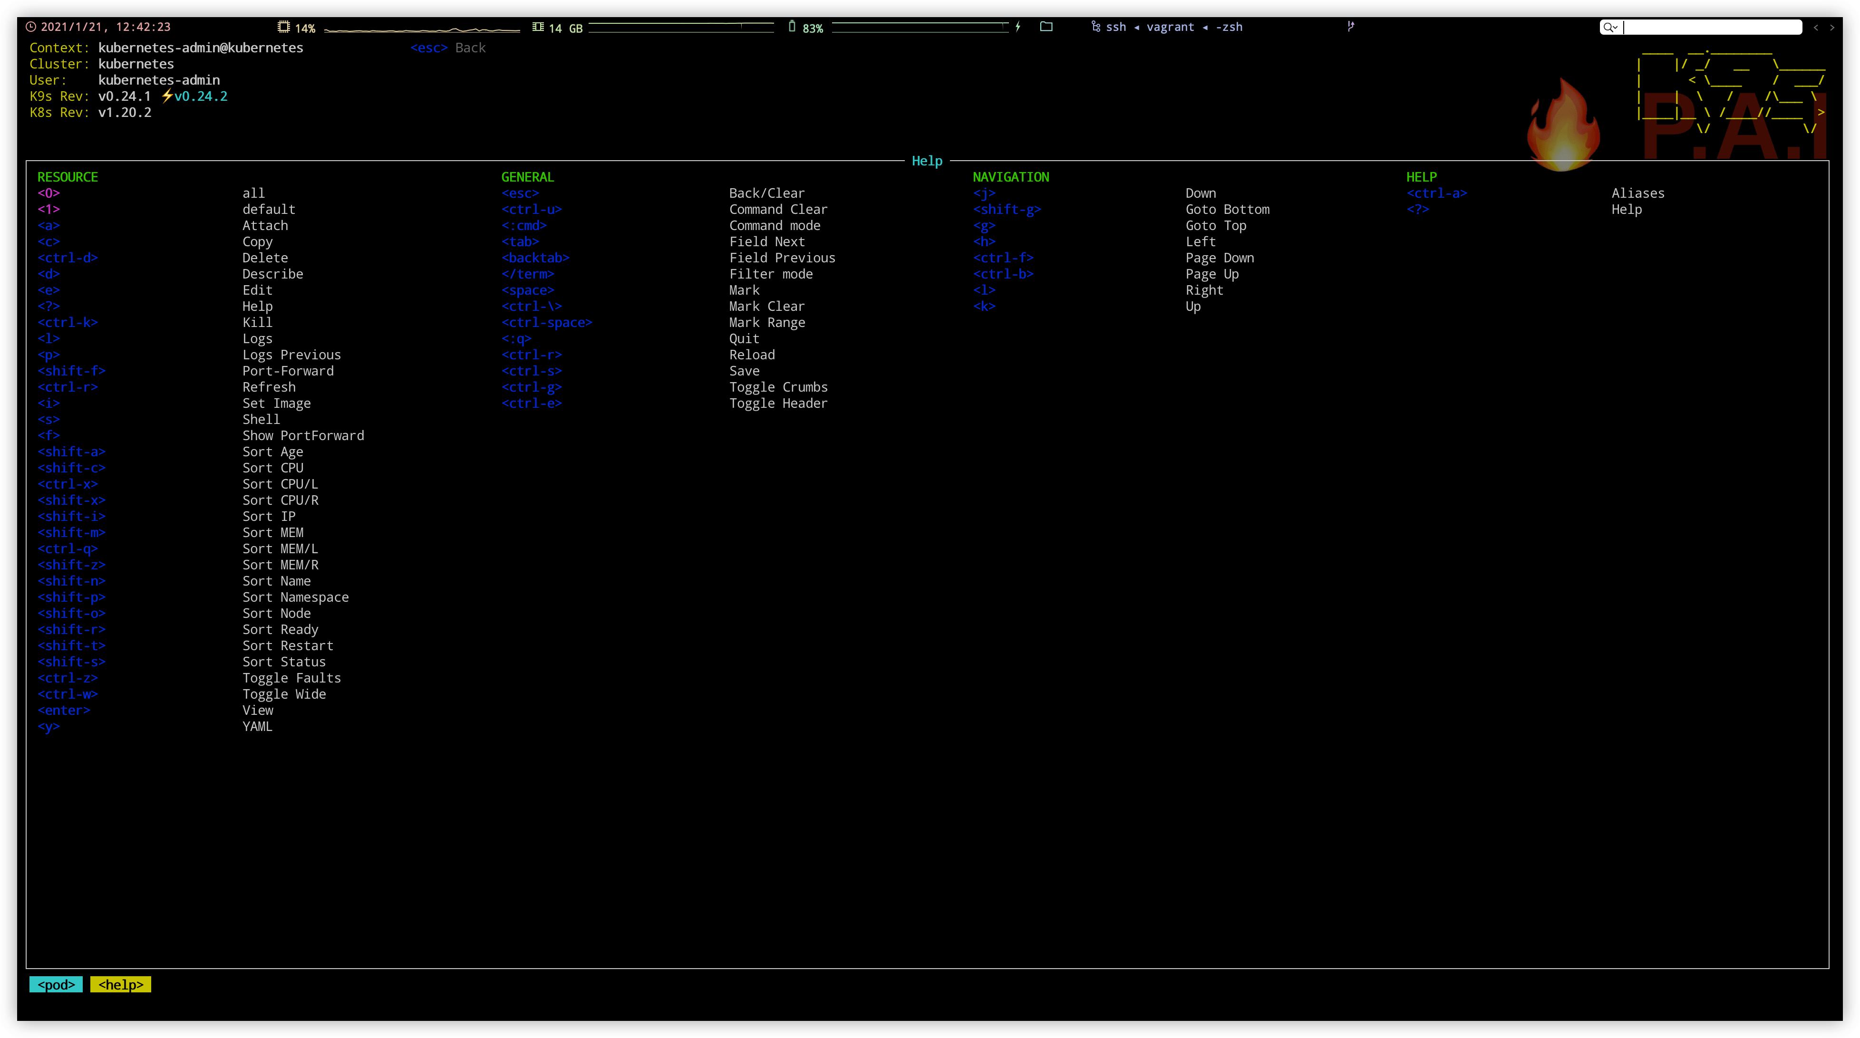Viewport: 1860px width, 1038px height.
Task: Click the search magnifier dropdown icon
Action: tap(1610, 28)
